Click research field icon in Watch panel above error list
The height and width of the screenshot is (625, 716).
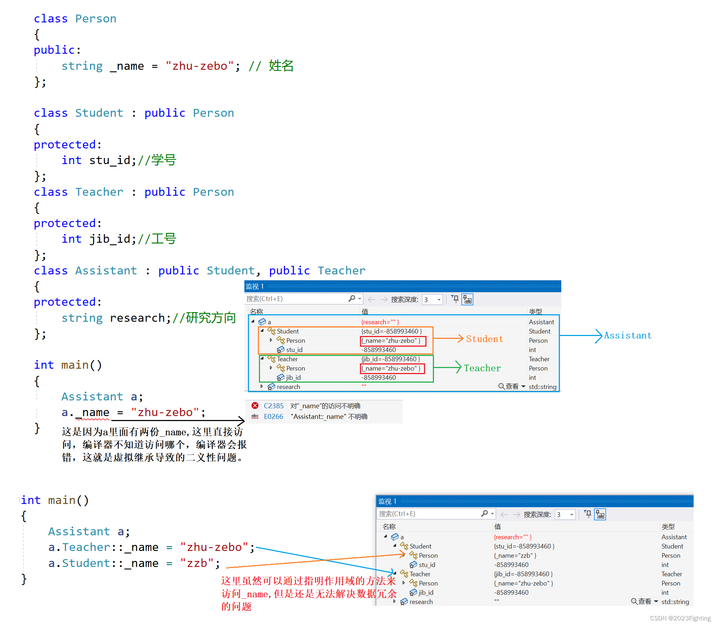tap(271, 387)
